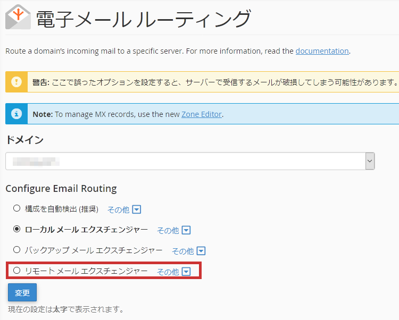Click the 電子メール ルーティング page heading
The image size is (399, 320).
pos(143,19)
